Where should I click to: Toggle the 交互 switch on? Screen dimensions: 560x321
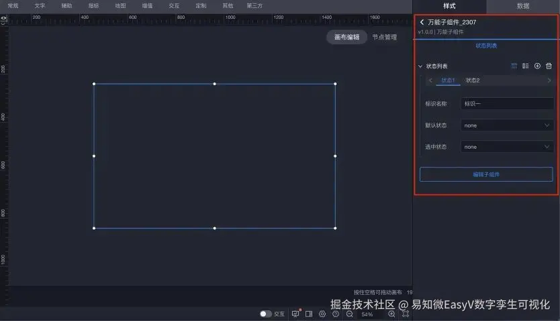(x=265, y=314)
